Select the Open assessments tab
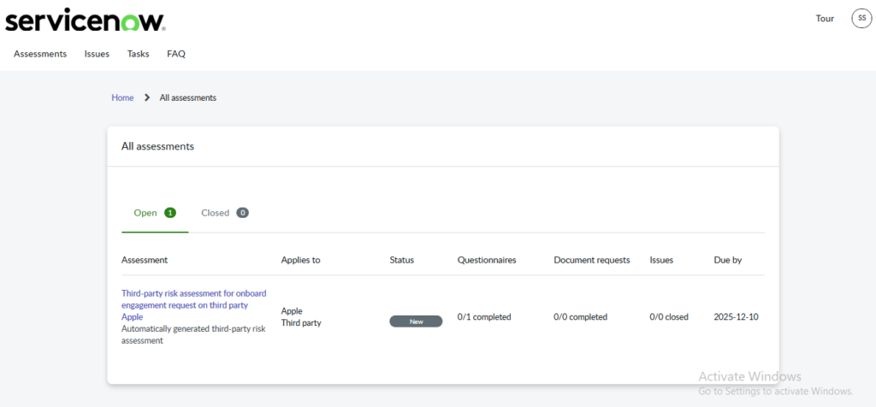The width and height of the screenshot is (876, 407). click(x=145, y=213)
